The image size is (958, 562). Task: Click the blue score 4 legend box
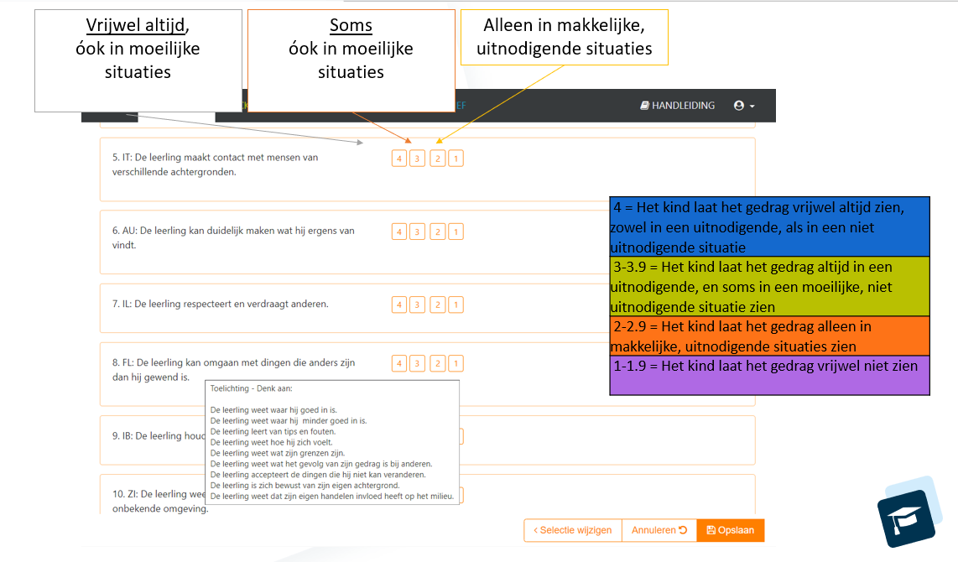click(x=769, y=226)
